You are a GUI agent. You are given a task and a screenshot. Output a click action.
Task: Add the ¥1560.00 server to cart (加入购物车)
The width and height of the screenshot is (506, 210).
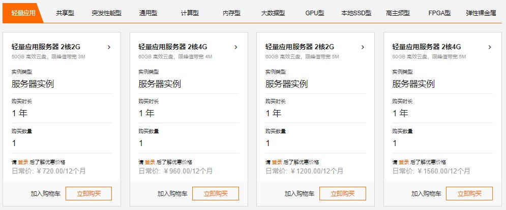click(426, 194)
